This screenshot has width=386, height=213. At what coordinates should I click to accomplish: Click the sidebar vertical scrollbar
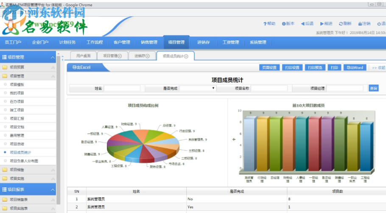59,130
